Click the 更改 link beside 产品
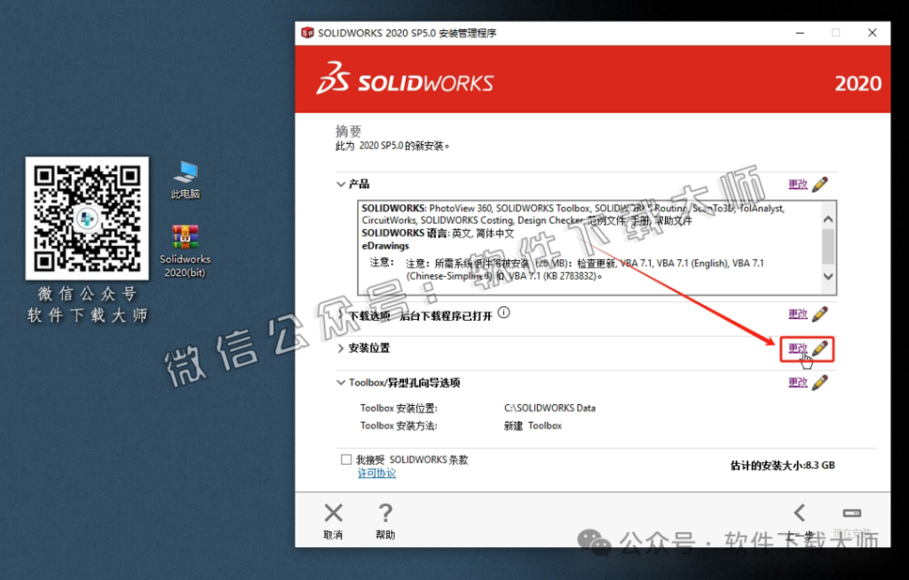909x580 pixels. (x=798, y=184)
